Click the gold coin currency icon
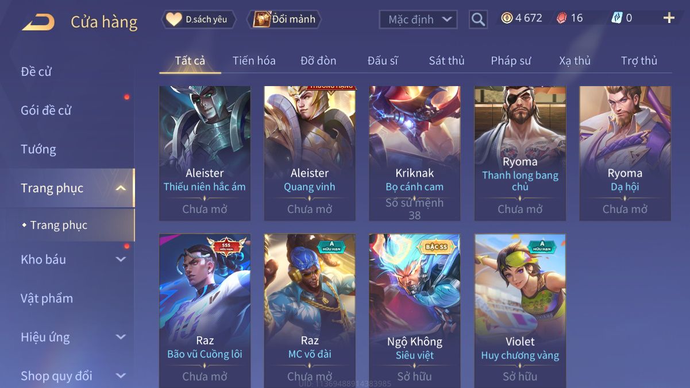Viewport: 690px width, 388px height. tap(507, 18)
